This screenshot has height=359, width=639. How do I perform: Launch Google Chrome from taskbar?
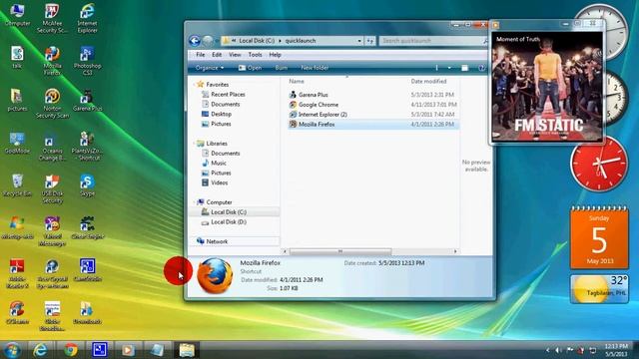70,350
